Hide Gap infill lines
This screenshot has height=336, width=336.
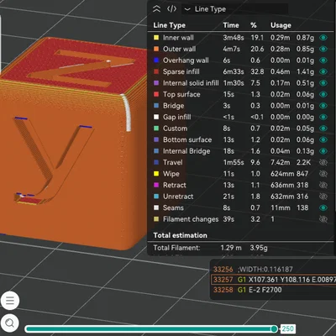point(323,117)
